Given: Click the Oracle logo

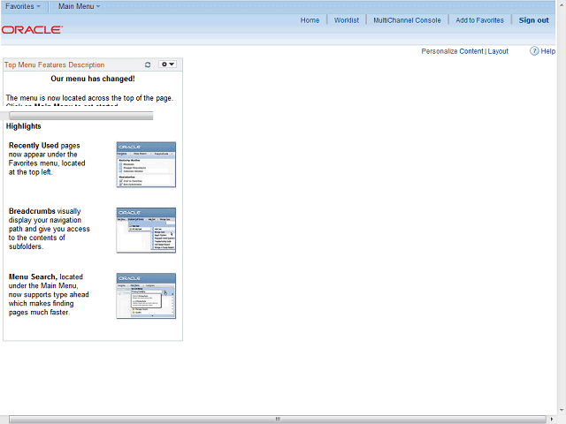Looking at the screenshot, I should click(x=32, y=30).
